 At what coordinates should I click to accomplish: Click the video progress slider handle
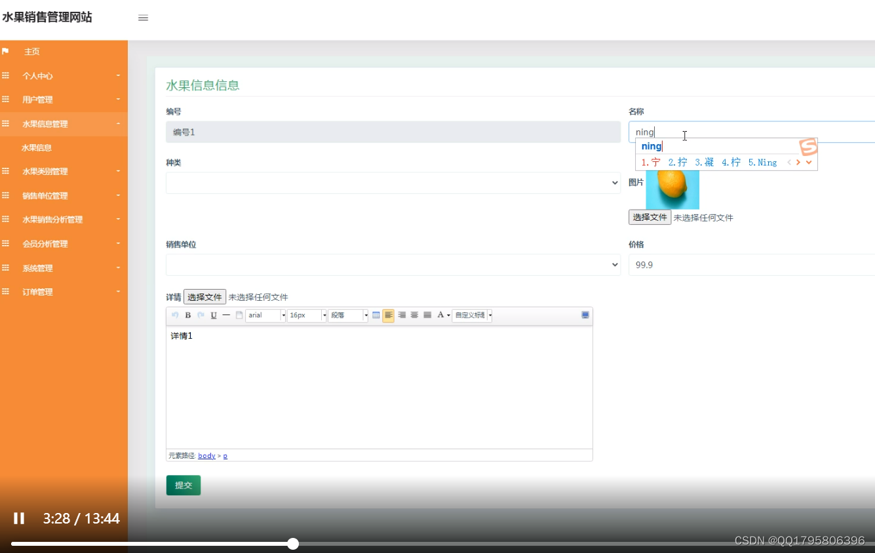[293, 544]
